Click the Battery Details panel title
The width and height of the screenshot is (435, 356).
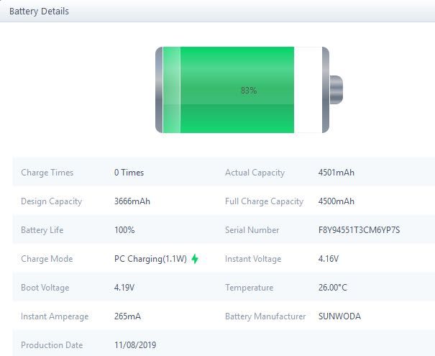click(x=39, y=11)
